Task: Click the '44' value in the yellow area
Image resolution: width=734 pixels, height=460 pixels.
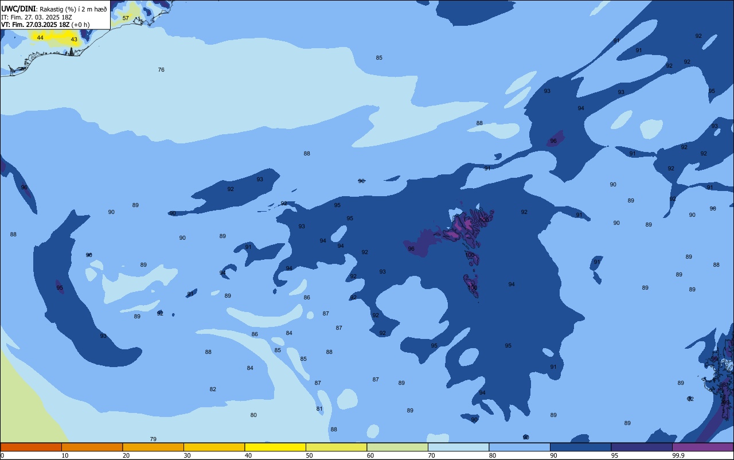Action: 40,38
